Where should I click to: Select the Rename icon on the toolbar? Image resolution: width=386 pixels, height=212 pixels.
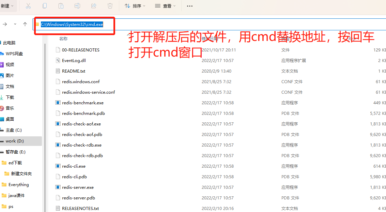pos(77,6)
